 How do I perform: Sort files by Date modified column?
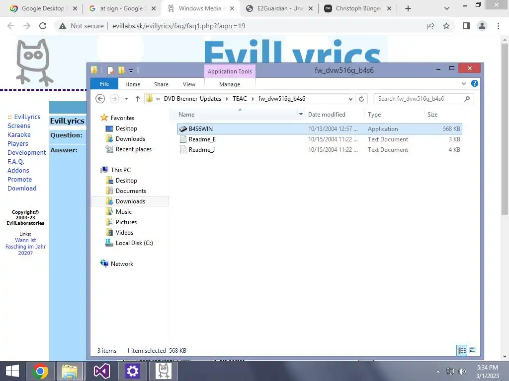[327, 115]
